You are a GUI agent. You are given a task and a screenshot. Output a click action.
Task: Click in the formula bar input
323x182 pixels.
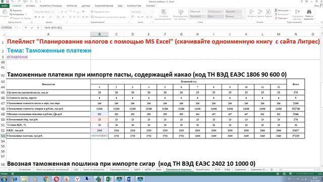[181, 28]
